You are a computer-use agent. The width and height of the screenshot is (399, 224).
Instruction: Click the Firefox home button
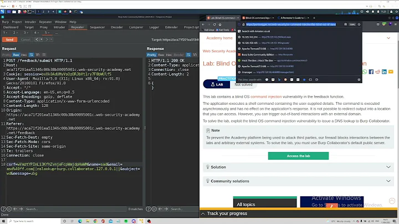pos(220,24)
